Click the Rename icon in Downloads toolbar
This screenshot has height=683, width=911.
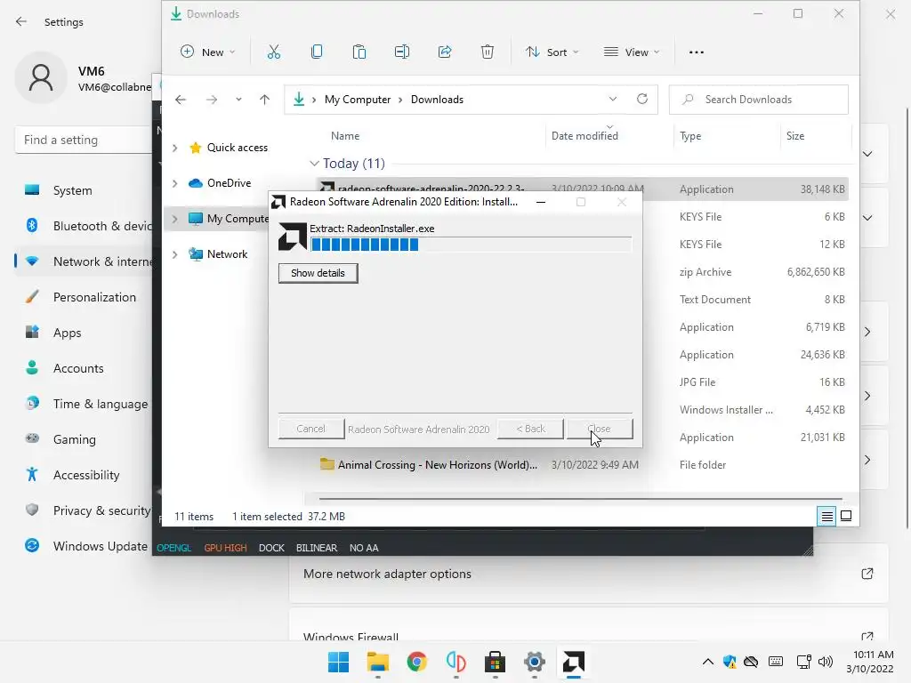pos(402,52)
